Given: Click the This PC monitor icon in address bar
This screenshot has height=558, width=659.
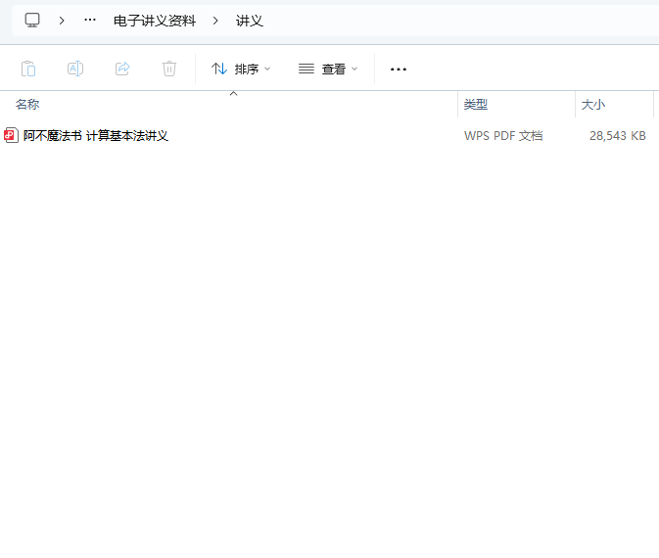Looking at the screenshot, I should [32, 21].
